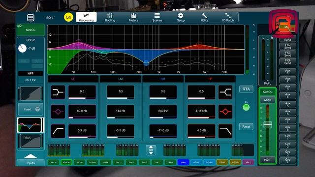This screenshot has width=315, height=177.
Task: Click the LF gain 5.9 dB field
Action: tap(82, 131)
